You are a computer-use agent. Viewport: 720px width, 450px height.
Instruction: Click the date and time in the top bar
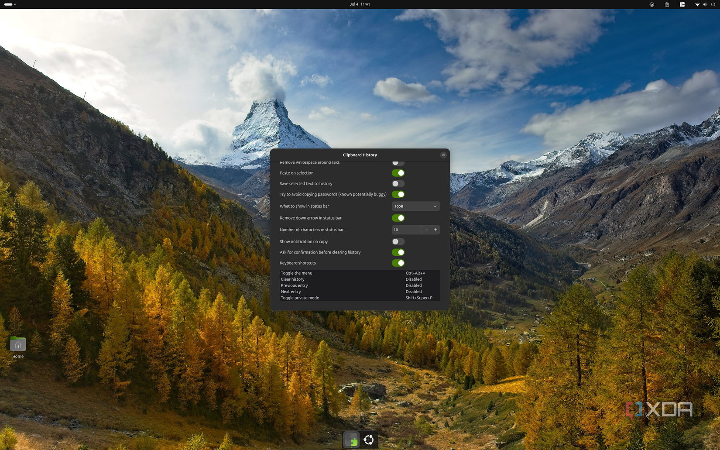[360, 4]
